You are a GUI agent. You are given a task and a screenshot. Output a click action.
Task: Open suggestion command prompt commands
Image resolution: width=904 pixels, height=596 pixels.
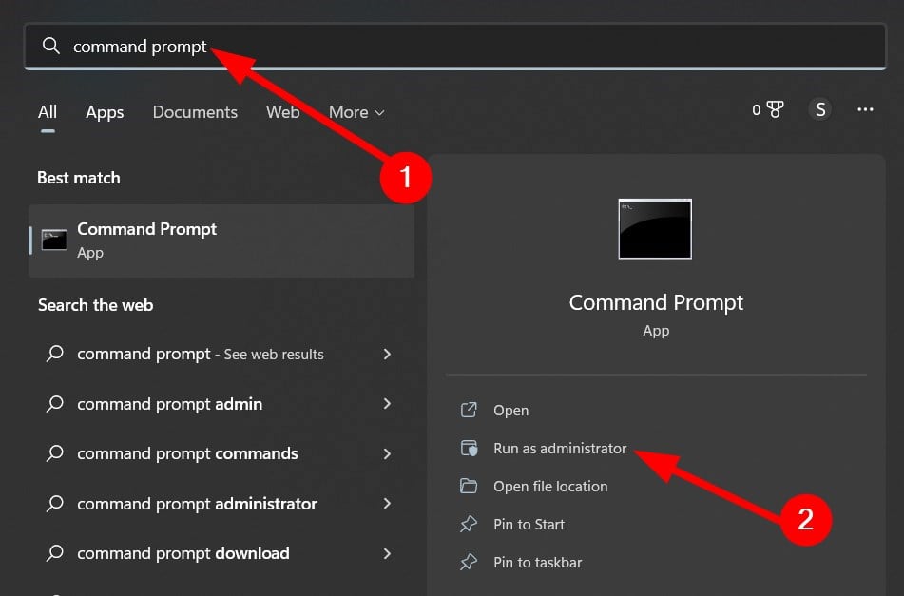221,453
